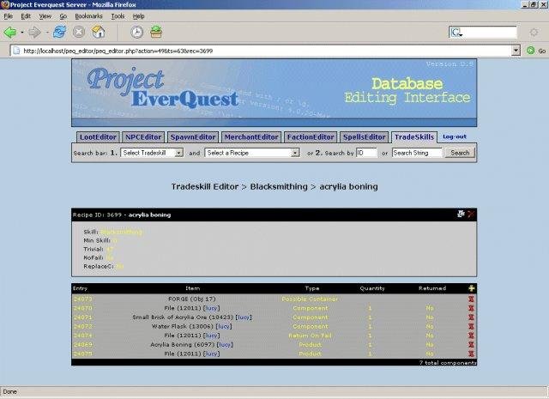Delete entry 24075 File product row
This screenshot has width=549, height=399.
click(471, 354)
